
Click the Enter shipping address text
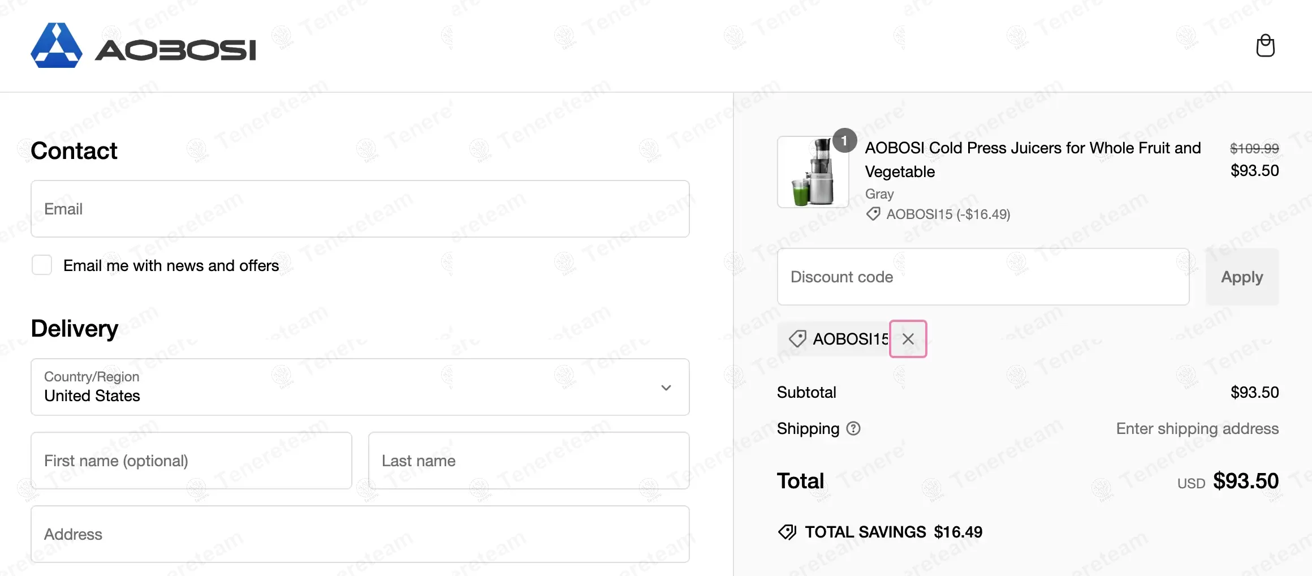(x=1197, y=428)
